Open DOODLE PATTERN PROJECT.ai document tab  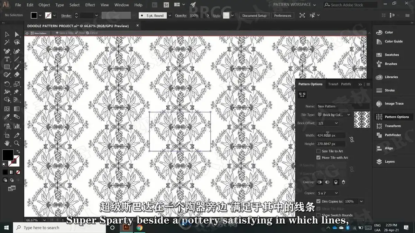78,26
